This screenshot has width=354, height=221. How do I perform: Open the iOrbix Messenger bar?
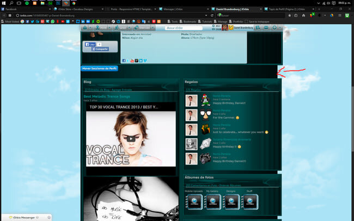27,217
